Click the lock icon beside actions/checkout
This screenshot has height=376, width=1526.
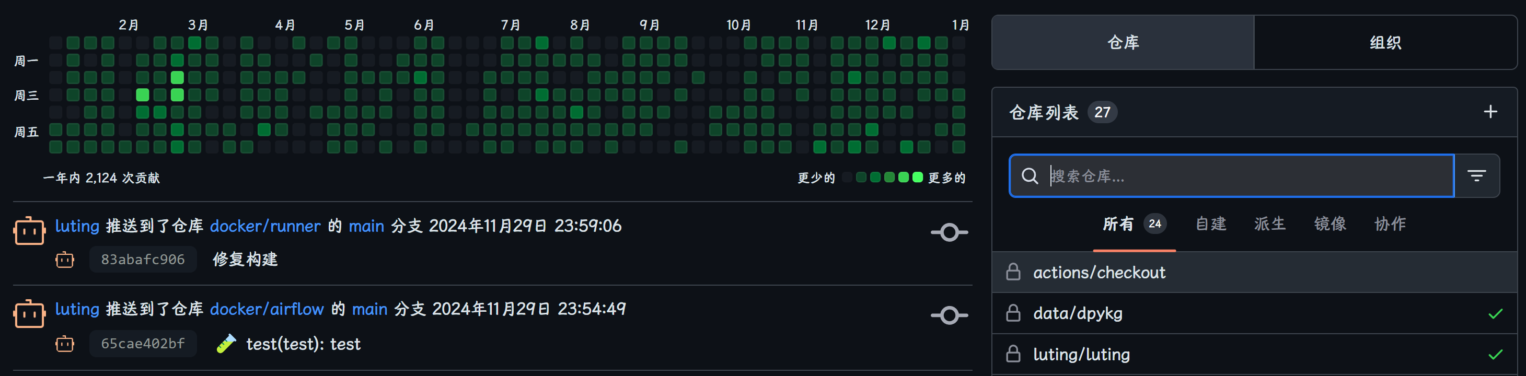tap(1013, 273)
